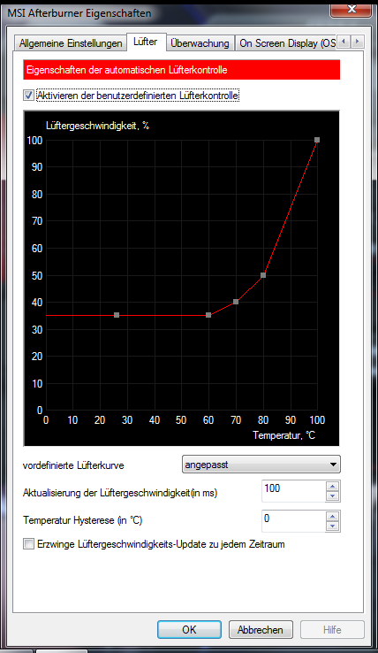Confirm settings with the OK button

189,629
